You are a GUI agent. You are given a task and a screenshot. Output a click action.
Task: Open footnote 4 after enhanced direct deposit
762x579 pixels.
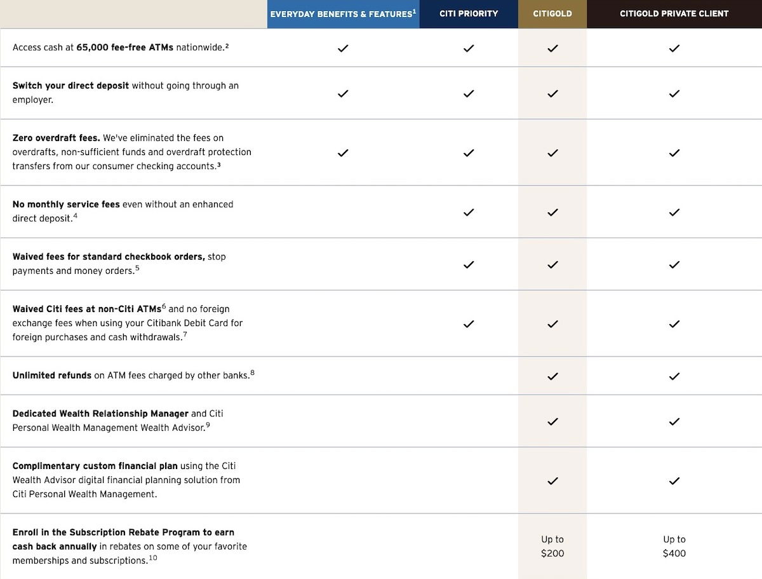pos(75,216)
